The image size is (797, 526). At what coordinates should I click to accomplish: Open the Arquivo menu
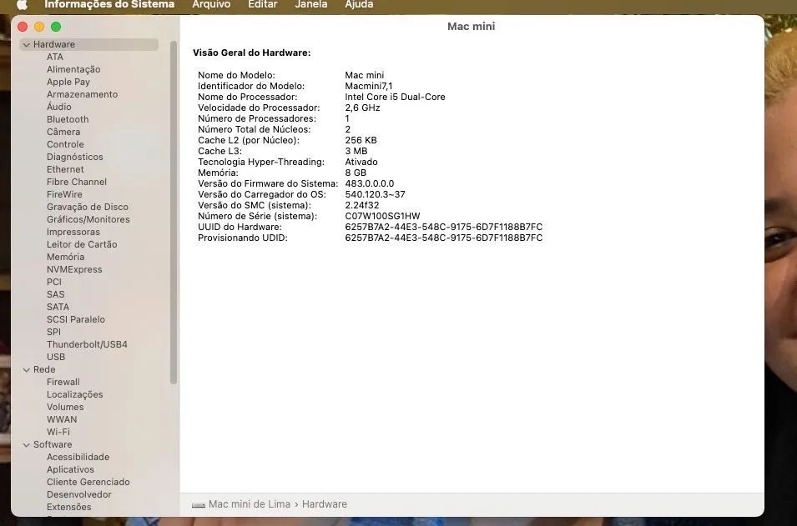tap(211, 4)
